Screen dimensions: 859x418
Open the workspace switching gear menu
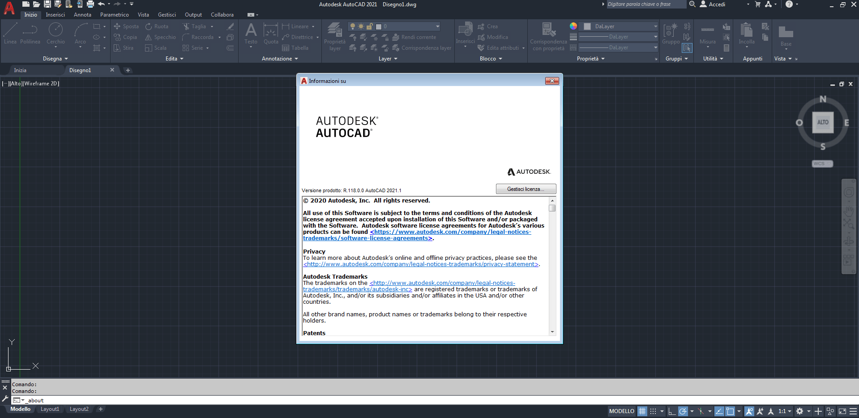click(x=800, y=411)
